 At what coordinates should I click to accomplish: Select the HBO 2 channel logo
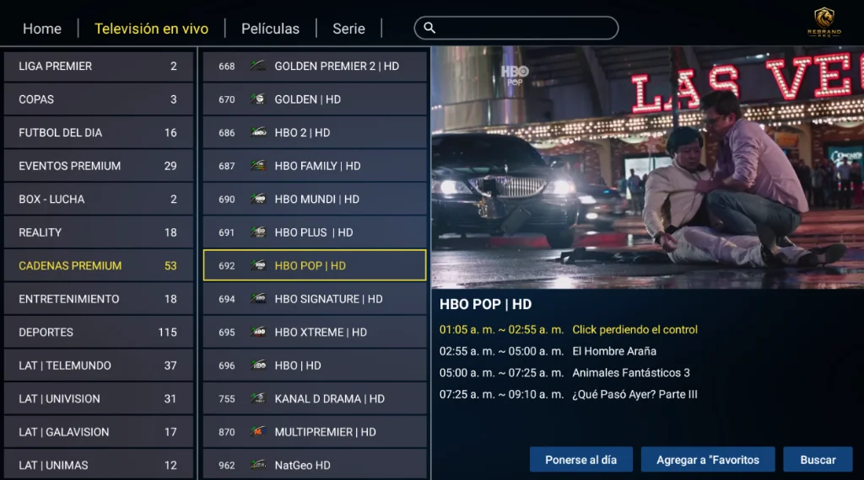(258, 132)
